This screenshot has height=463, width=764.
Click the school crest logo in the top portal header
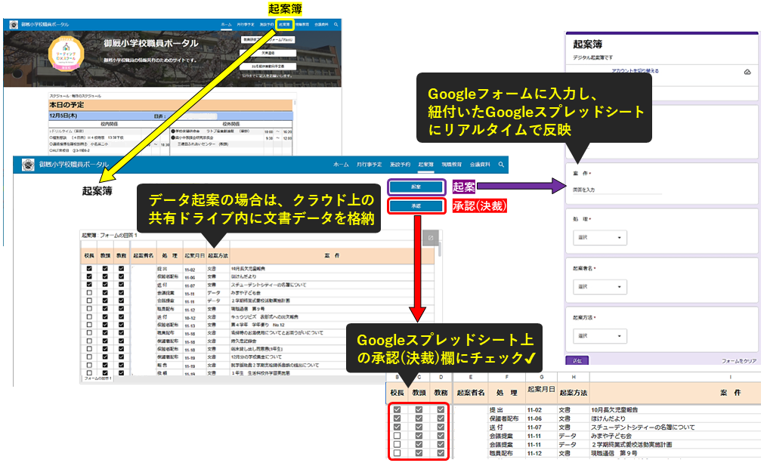pyautogui.click(x=14, y=25)
